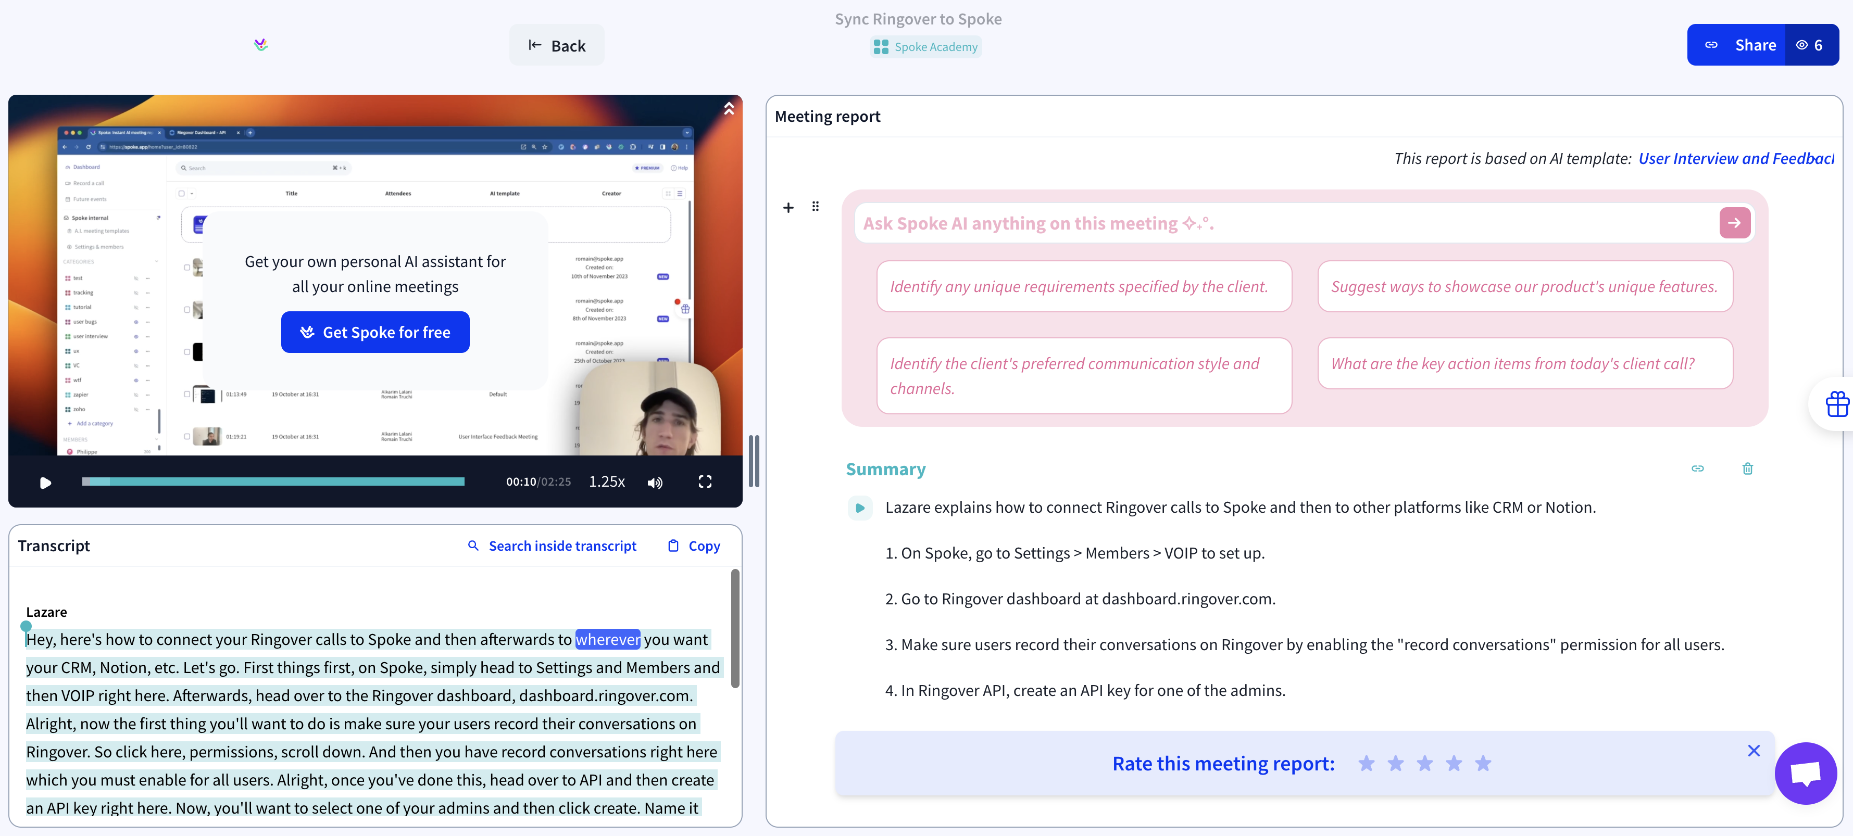1853x836 pixels.
Task: Delete the Summary section via trash icon
Action: coord(1748,468)
